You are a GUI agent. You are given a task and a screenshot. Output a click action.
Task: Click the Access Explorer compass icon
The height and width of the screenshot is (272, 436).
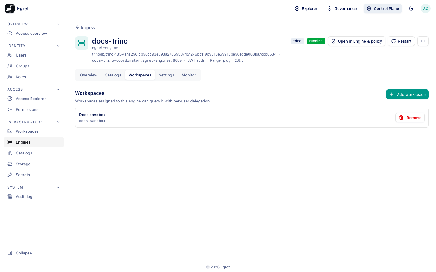[x=10, y=99]
